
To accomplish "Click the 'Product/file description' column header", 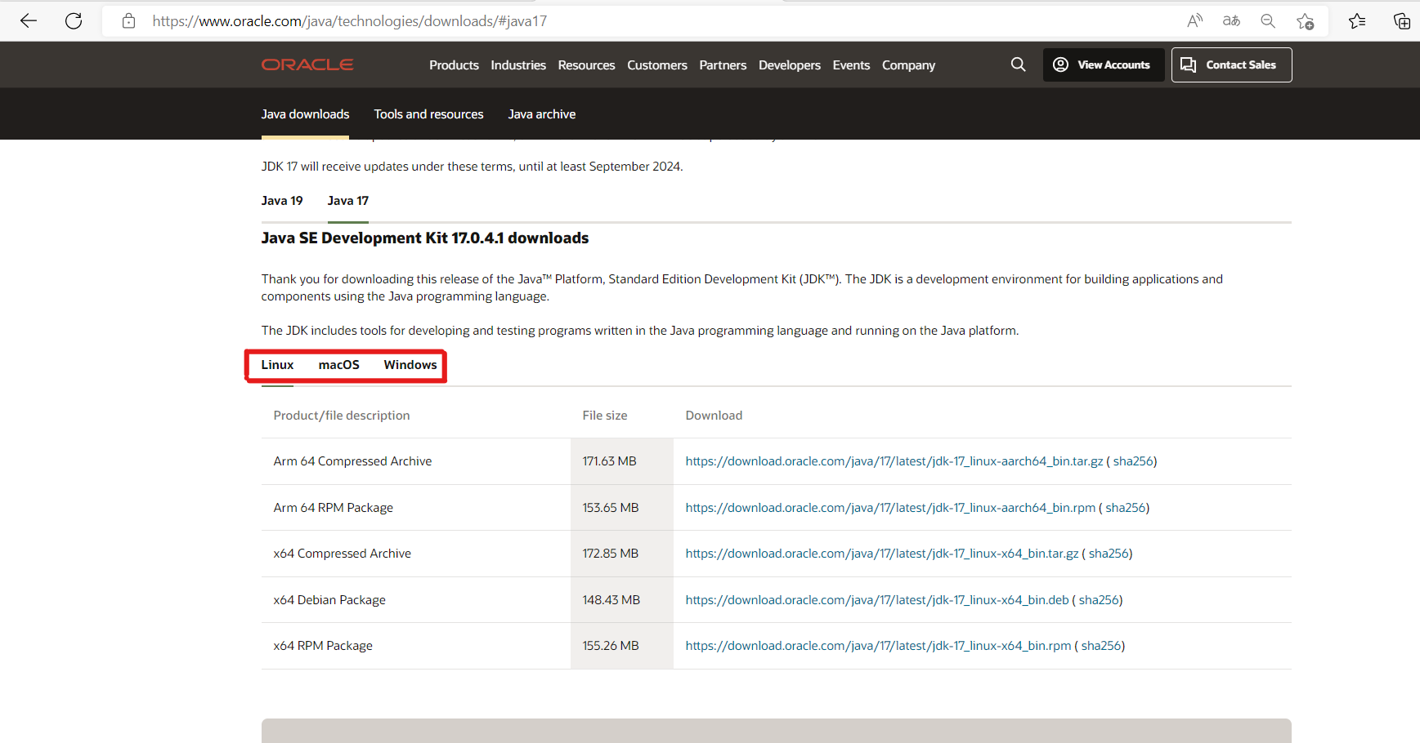I will (x=341, y=416).
